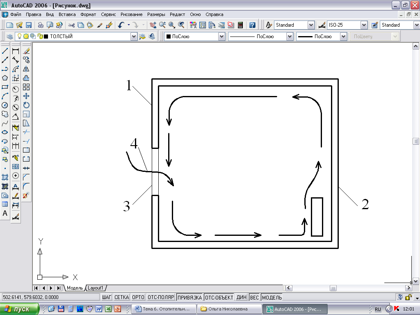Activate the Explode tool
Image resolution: width=420 pixels, height=315 pixels.
[x=26, y=195]
